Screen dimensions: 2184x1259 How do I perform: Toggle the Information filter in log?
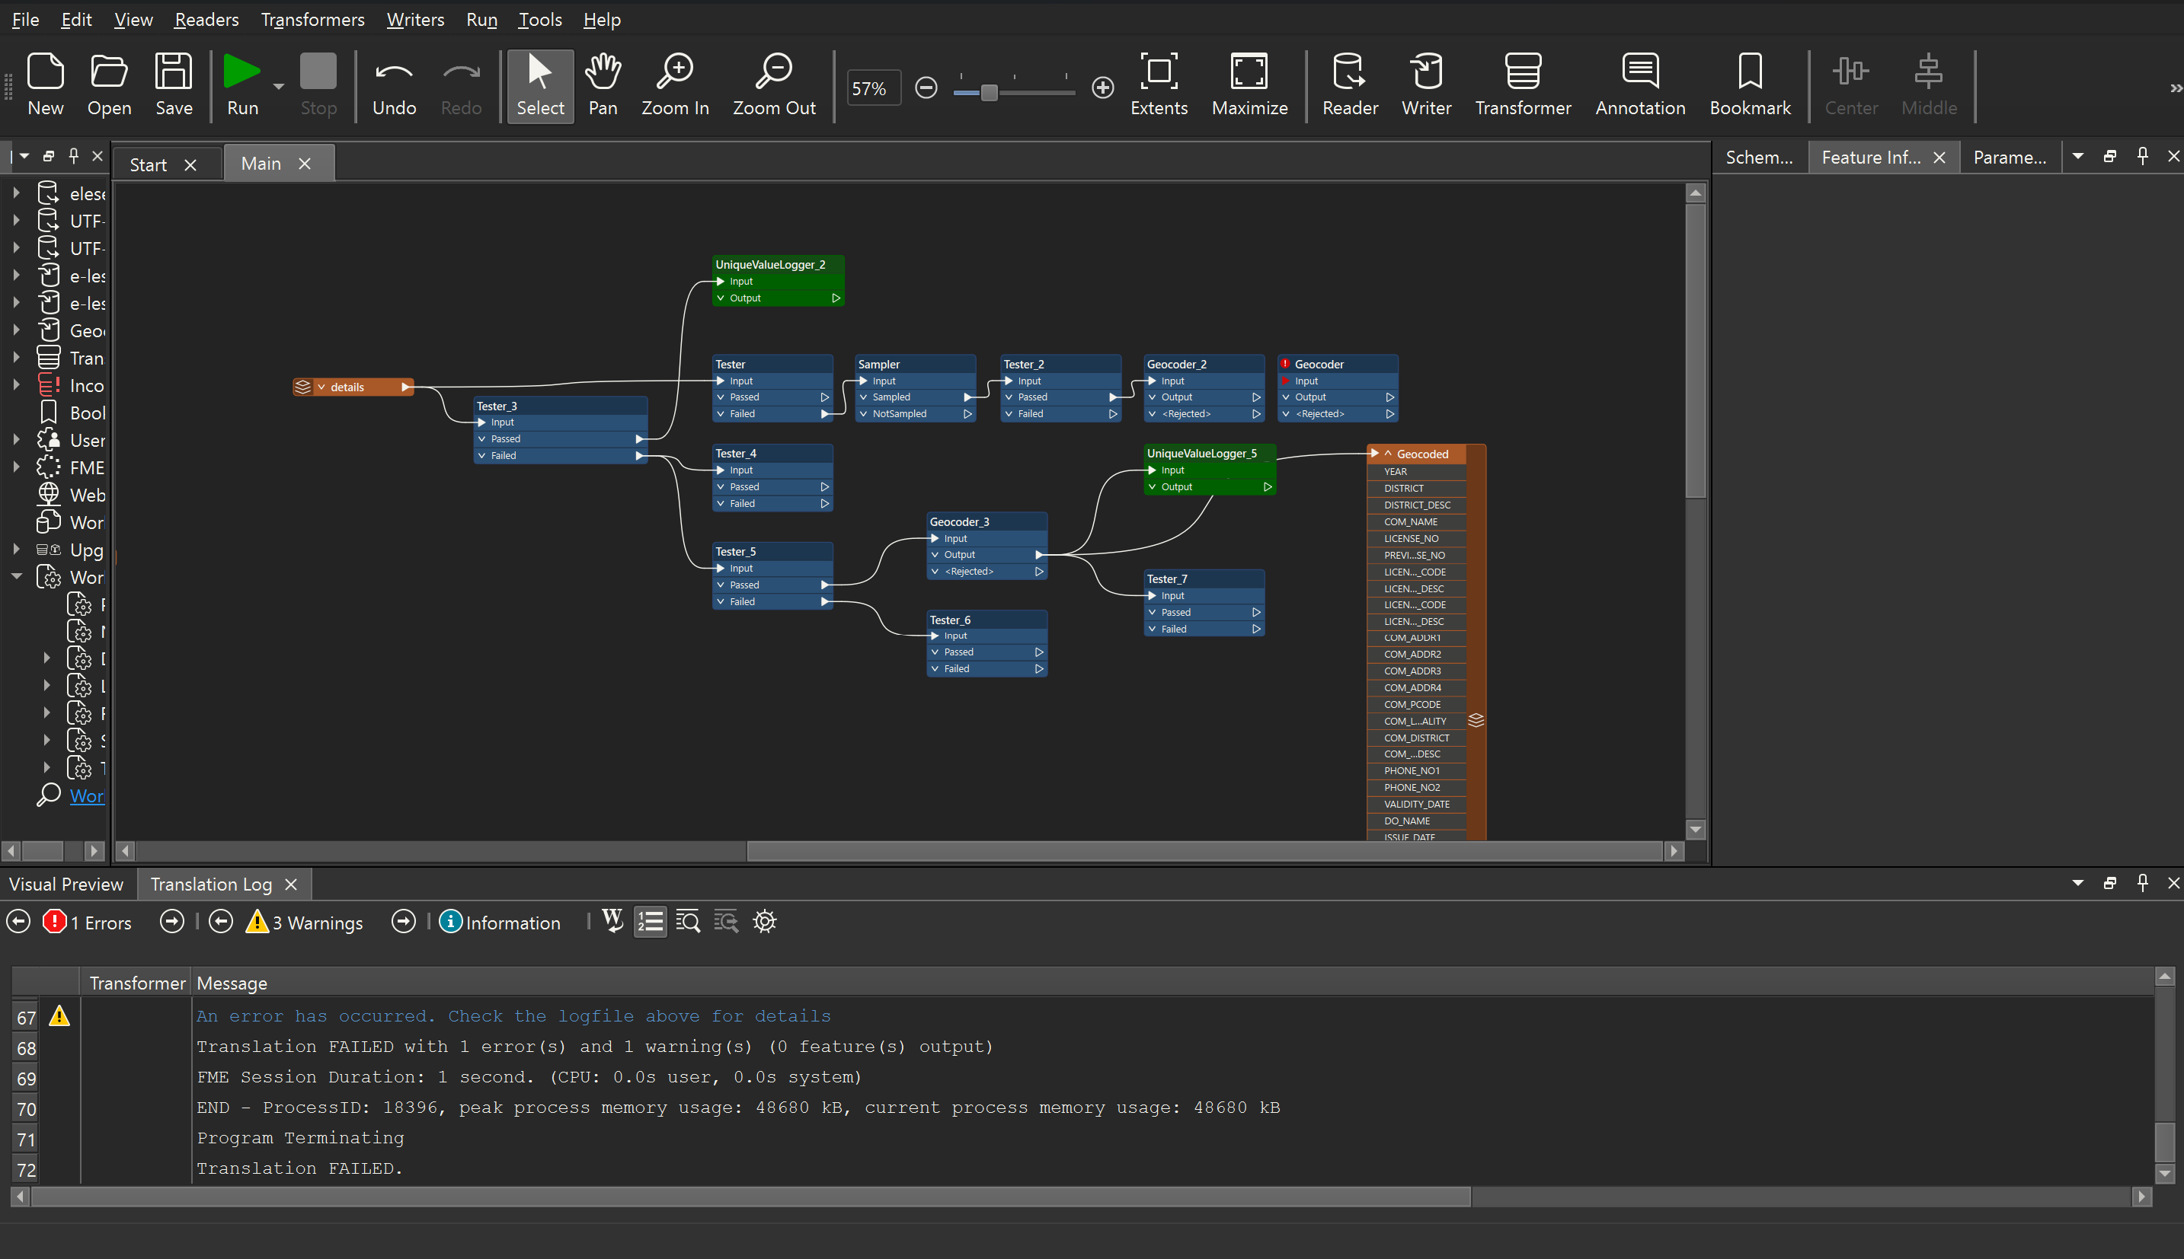500,923
